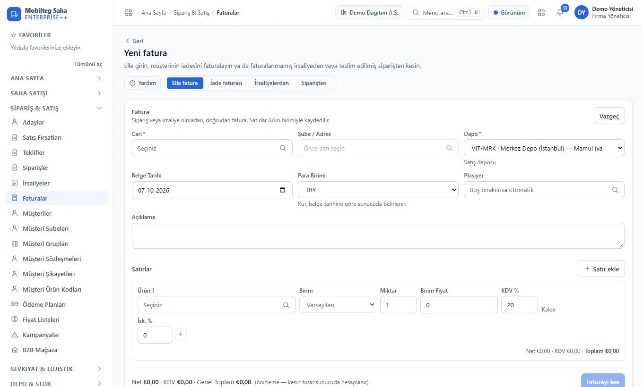Open Müşteriler in the sidebar
This screenshot has height=387, width=643.
pos(57,213)
